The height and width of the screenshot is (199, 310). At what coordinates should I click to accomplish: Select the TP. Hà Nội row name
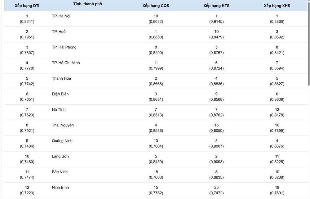61,16
